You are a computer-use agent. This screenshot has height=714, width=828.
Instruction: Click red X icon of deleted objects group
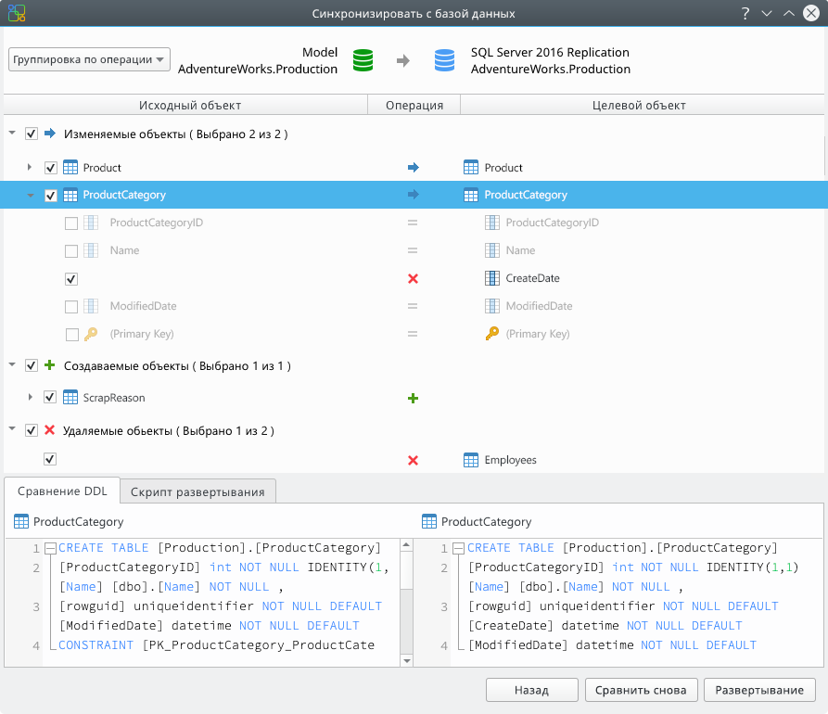[x=50, y=430]
